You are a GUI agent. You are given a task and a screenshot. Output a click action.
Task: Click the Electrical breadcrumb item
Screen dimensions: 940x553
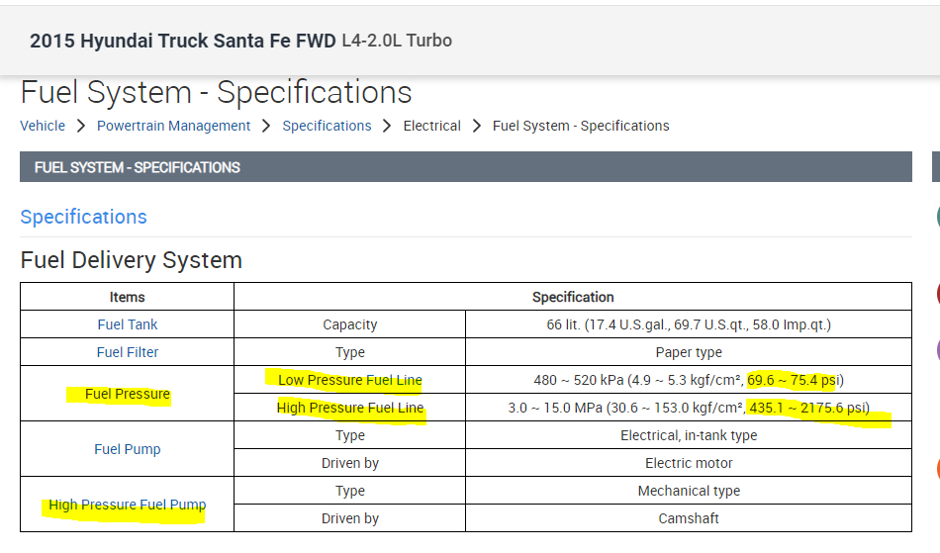432,126
